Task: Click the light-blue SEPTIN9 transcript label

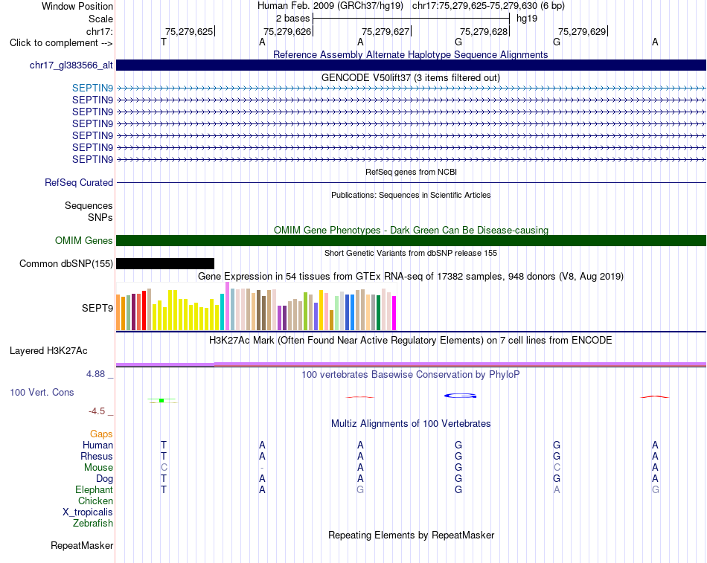Action: tap(92, 88)
